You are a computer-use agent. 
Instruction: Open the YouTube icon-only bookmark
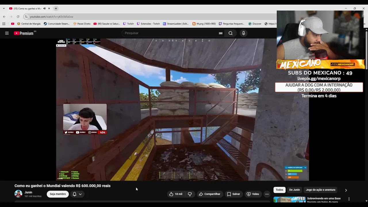13,24
